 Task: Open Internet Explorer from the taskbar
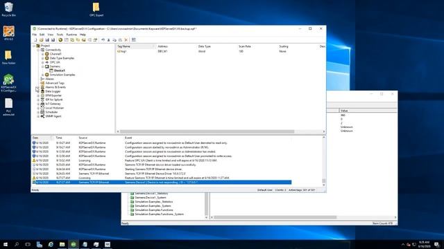click(51, 244)
